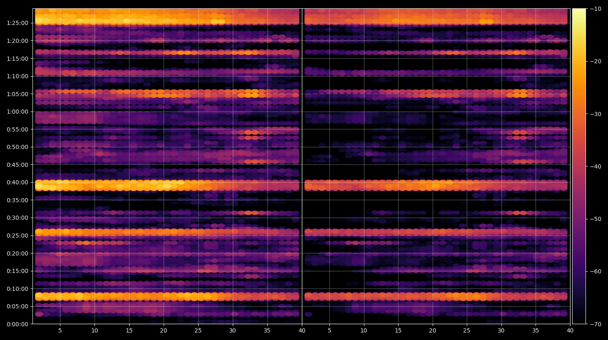The width and height of the screenshot is (608, 340).
Task: Click x-axis label 15 under the right heatmap
Action: (x=398, y=331)
